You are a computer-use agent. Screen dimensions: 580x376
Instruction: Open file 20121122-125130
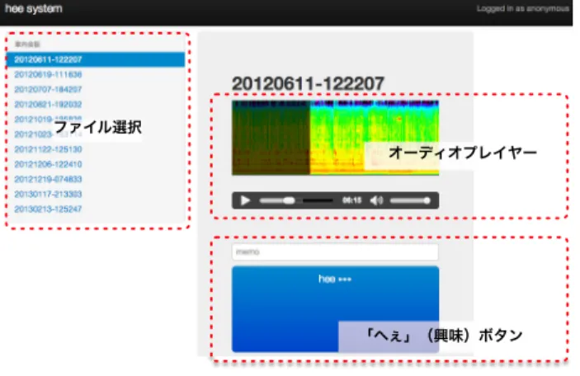coord(48,149)
